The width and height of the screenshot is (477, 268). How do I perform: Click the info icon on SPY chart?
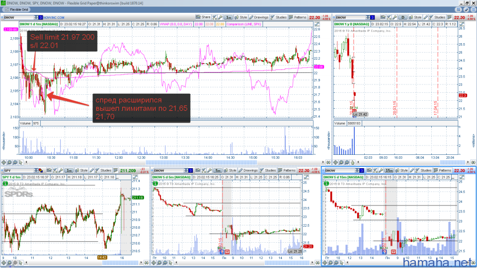[x=5, y=184]
